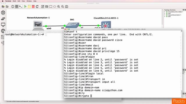Browse End devices monitor icon

point(3,25)
